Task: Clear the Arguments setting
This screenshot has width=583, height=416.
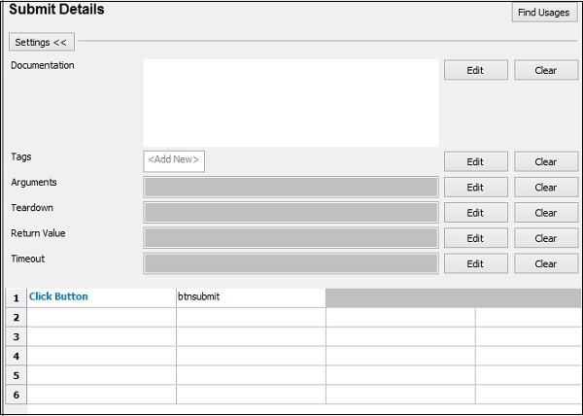Action: tap(545, 188)
